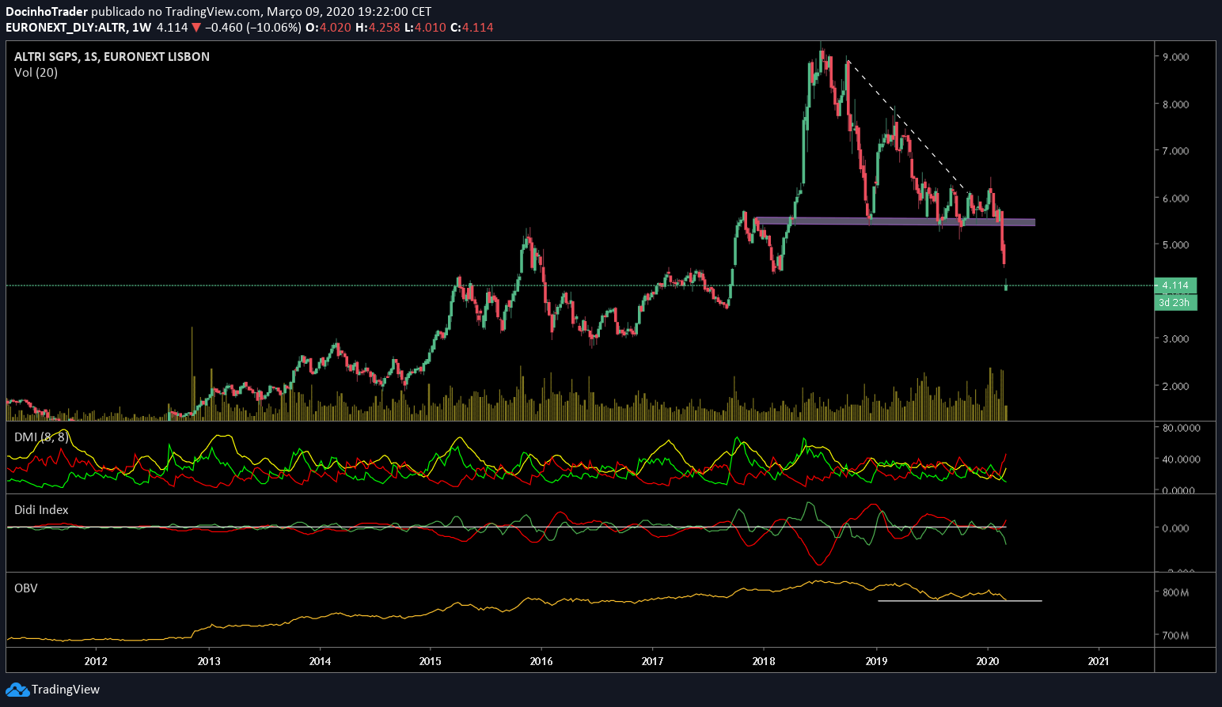Image resolution: width=1222 pixels, height=707 pixels.
Task: Click the TradingView cloud logo icon
Action: tap(17, 690)
